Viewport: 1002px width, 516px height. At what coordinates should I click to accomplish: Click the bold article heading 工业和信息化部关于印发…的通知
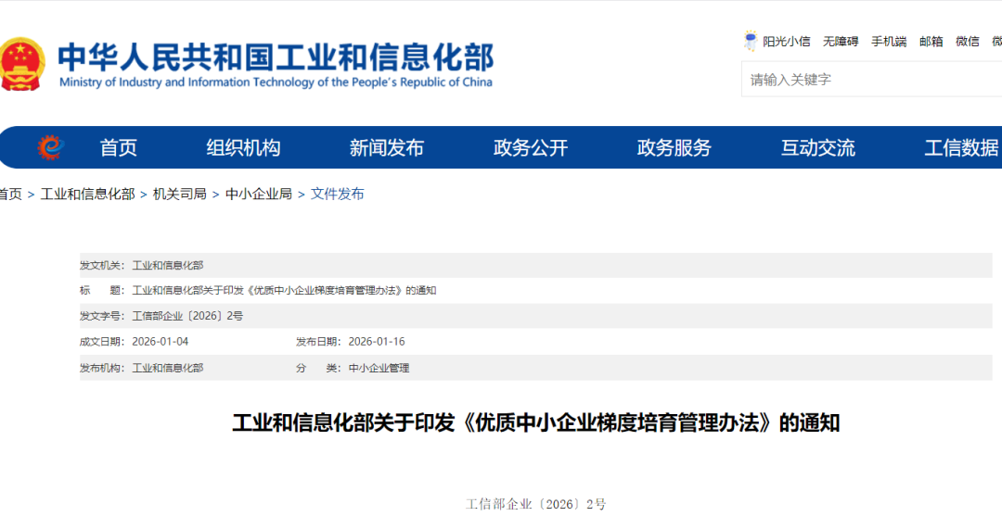click(536, 422)
